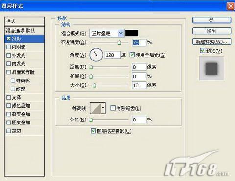Image resolution: width=235 pixels, height=181 pixels.
Task: Select the 内阴影 label in styles list
Action: point(19,47)
